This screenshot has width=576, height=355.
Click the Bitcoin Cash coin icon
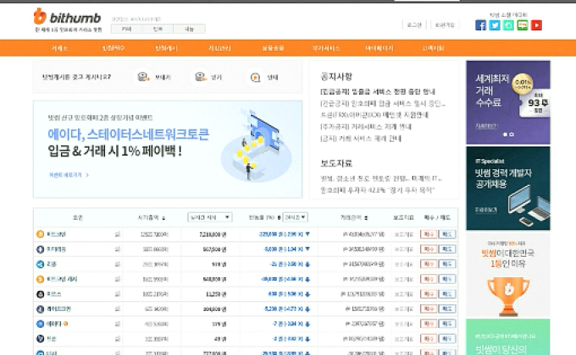point(41,279)
